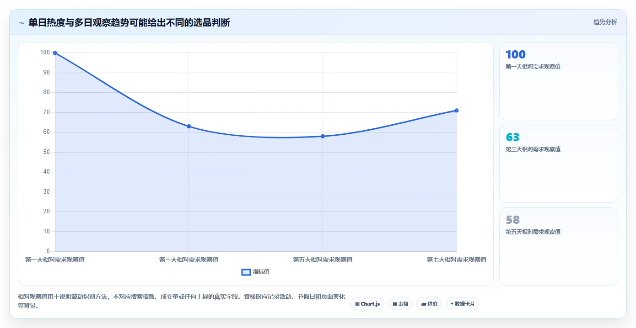Click y-axis tick label 30
The image size is (636, 328).
pos(46,192)
